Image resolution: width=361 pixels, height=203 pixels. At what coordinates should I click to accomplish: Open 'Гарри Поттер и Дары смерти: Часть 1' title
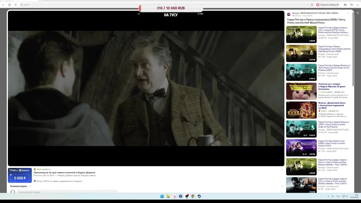(x=333, y=162)
